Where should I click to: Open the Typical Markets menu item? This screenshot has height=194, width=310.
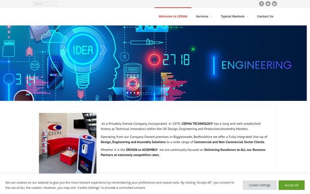click(x=232, y=16)
